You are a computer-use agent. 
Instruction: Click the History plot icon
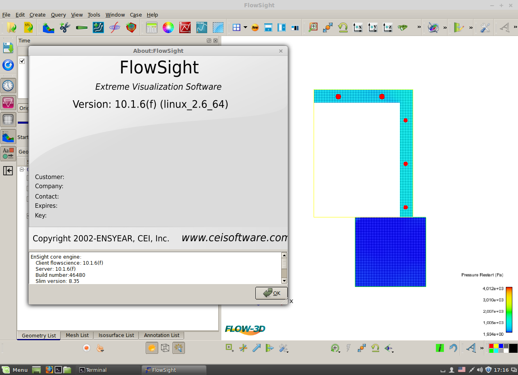pyautogui.click(x=185, y=27)
